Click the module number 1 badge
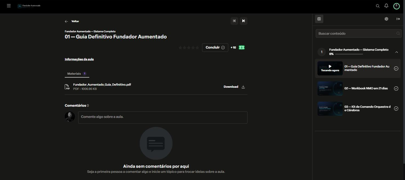The width and height of the screenshot is (405, 180). (x=322, y=52)
